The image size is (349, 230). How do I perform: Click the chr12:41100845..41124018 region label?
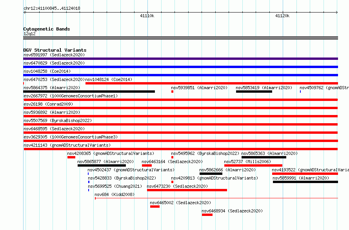(x=52, y=8)
